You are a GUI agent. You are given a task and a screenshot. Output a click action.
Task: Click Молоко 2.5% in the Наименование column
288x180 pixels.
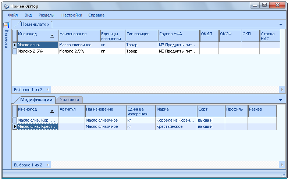(x=79, y=51)
